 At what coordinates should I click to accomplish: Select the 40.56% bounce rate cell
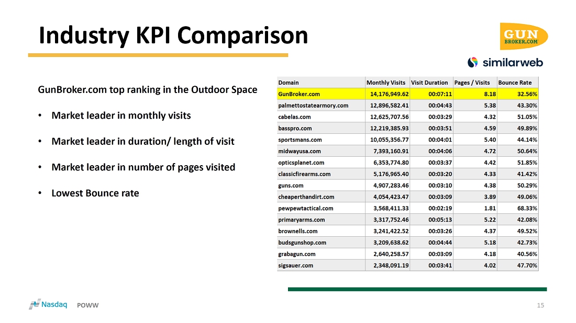tap(517, 253)
